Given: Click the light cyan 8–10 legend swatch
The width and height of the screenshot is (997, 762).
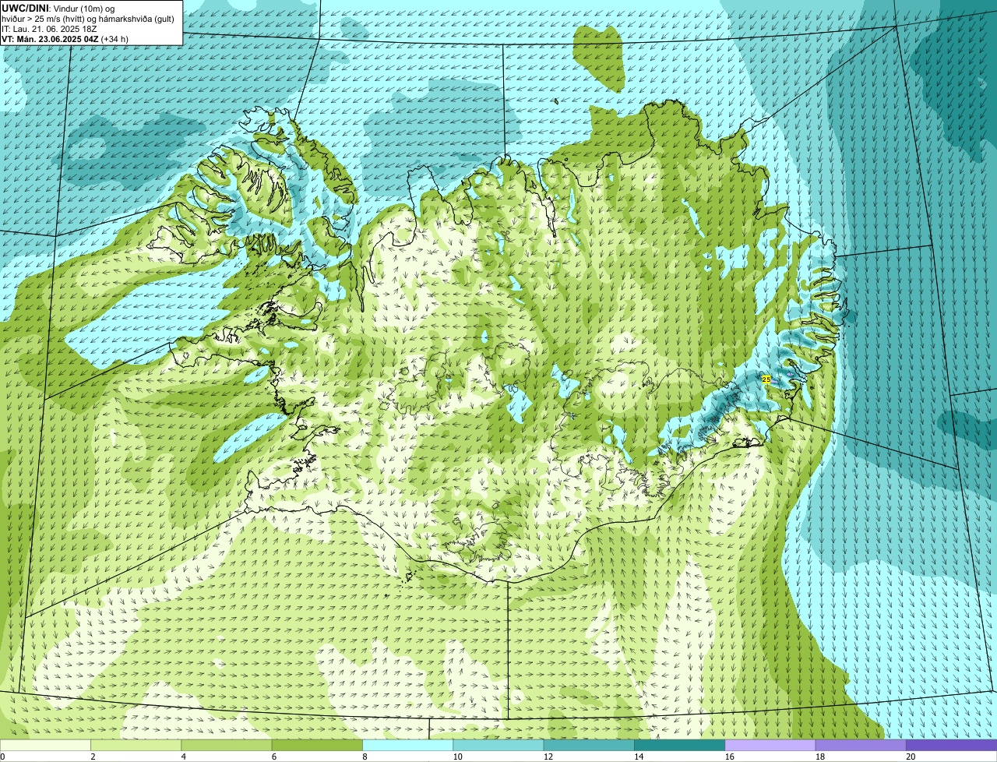Looking at the screenshot, I should point(408,745).
